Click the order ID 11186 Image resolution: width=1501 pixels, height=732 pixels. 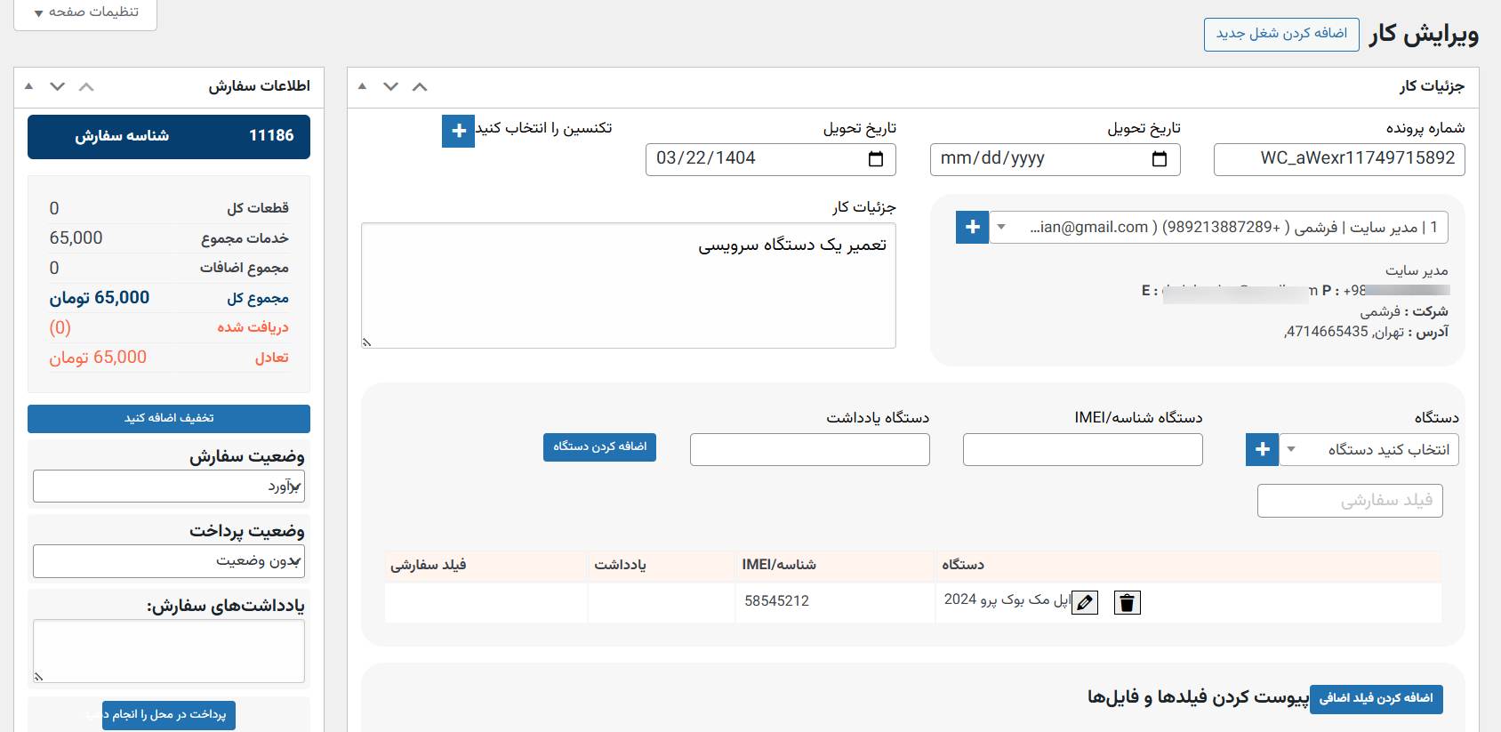[271, 135]
